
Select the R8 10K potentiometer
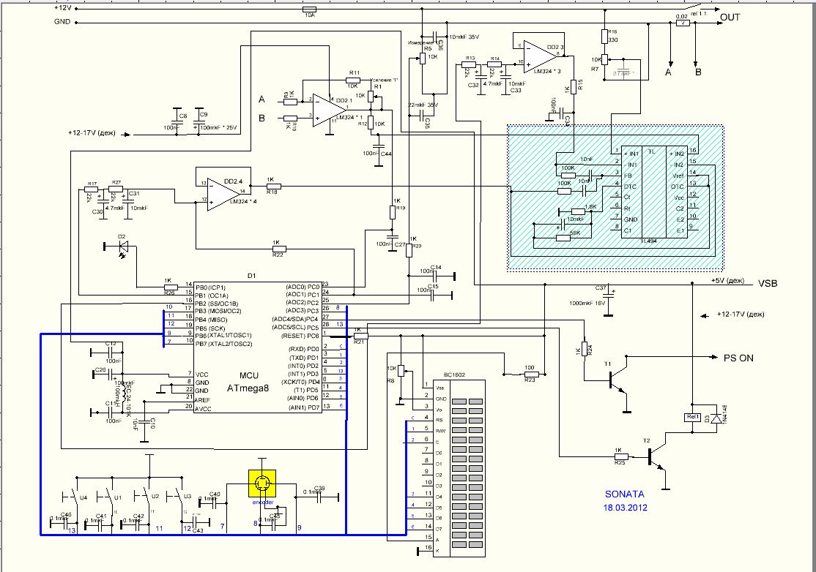(x=401, y=371)
